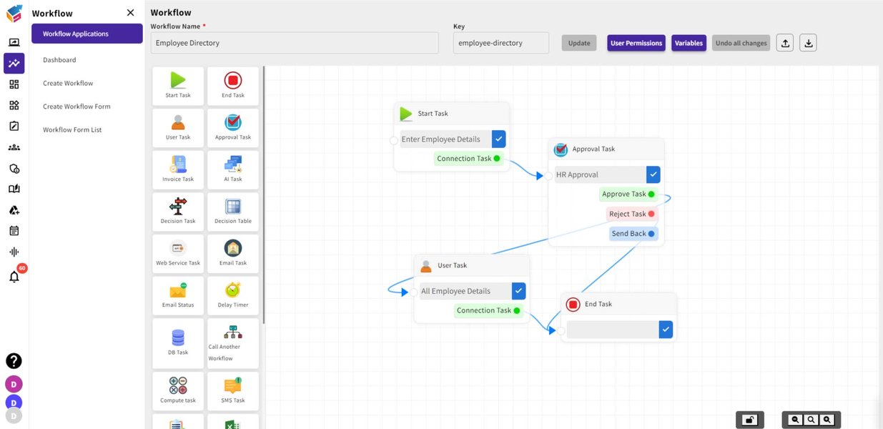This screenshot has height=429, width=883.
Task: Pick the Approval Task palette item
Action: pos(233,127)
